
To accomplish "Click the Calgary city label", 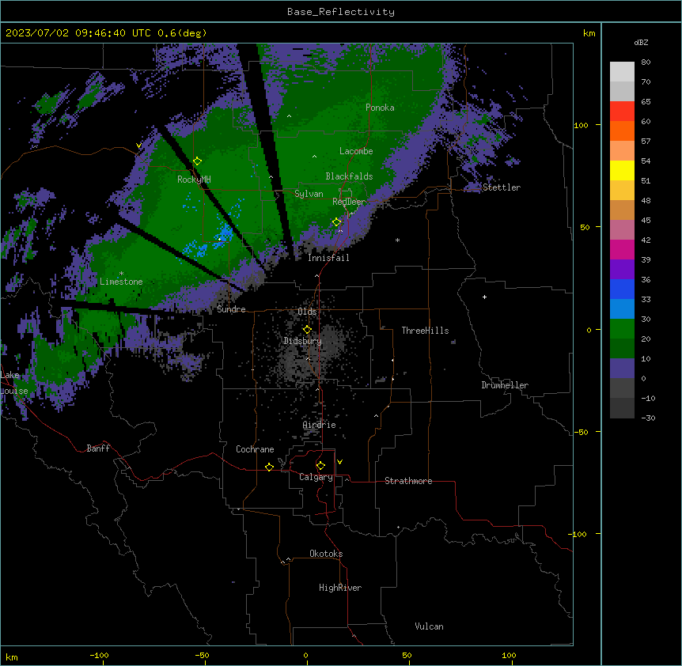I will 316,477.
